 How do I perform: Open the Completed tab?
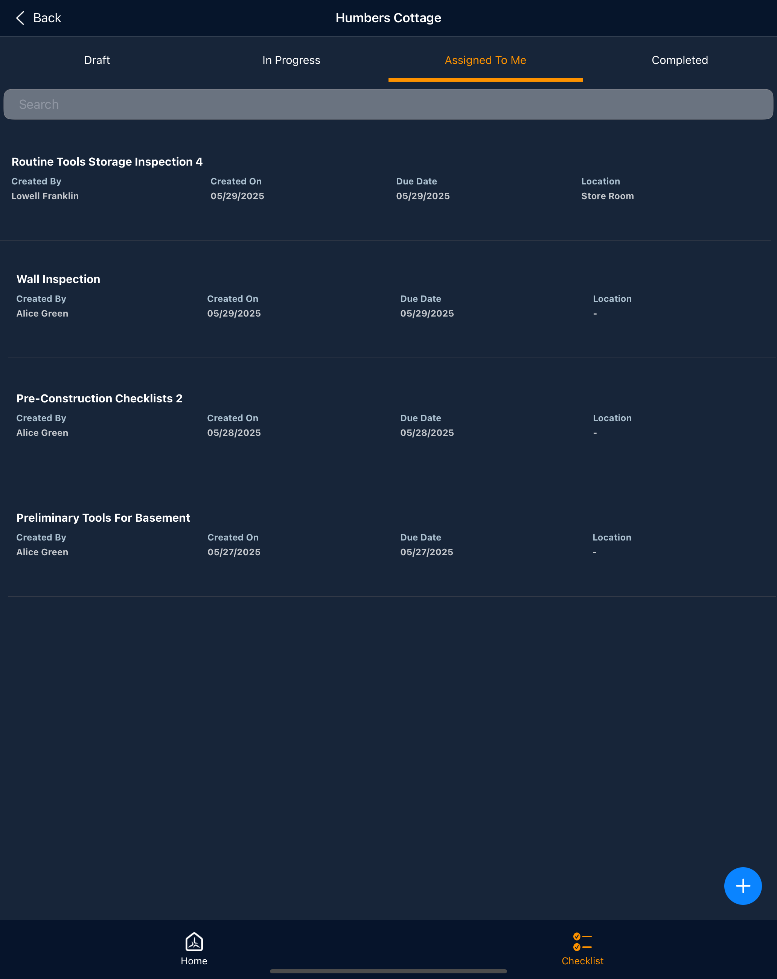point(679,60)
